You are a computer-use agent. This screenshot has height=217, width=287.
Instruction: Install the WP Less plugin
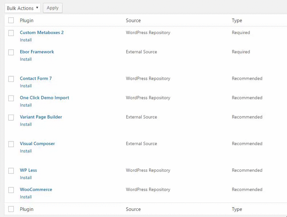[26, 178]
